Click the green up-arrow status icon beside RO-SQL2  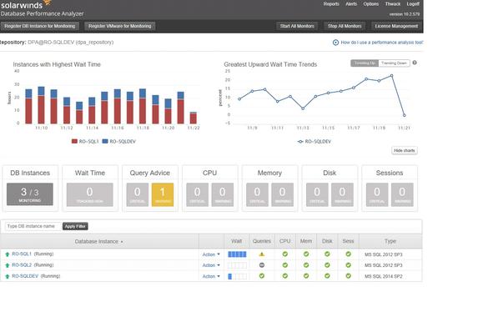[8, 265]
